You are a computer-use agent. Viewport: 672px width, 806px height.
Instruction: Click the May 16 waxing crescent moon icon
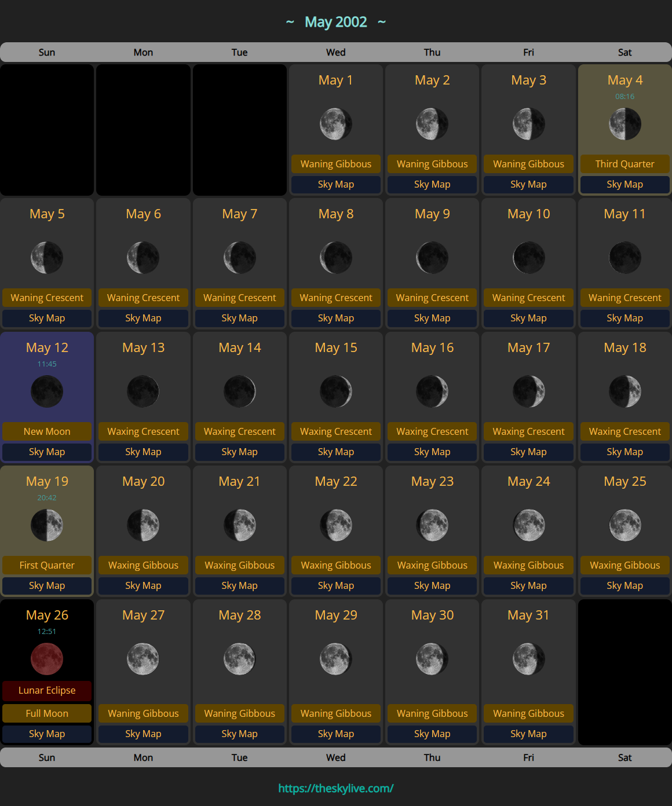tap(432, 391)
